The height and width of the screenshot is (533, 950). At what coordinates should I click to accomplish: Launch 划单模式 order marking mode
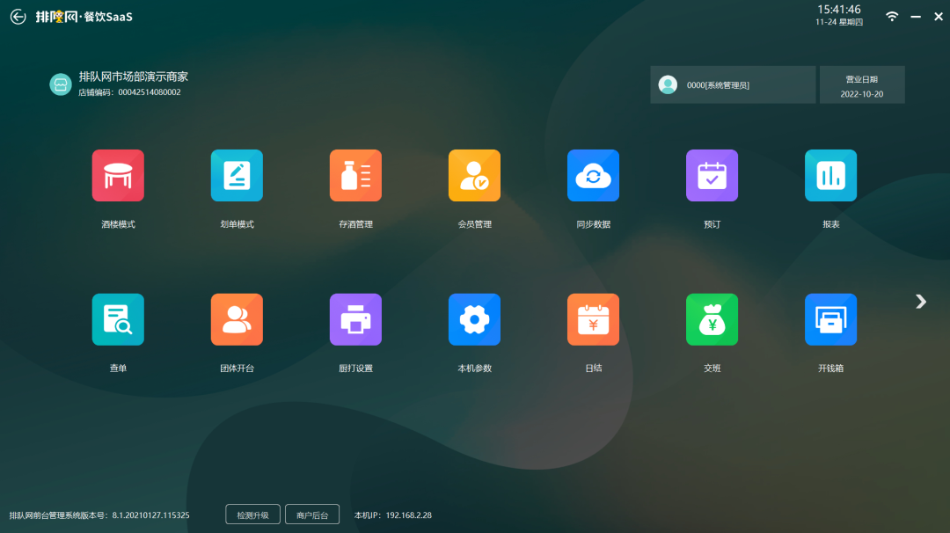click(x=237, y=176)
